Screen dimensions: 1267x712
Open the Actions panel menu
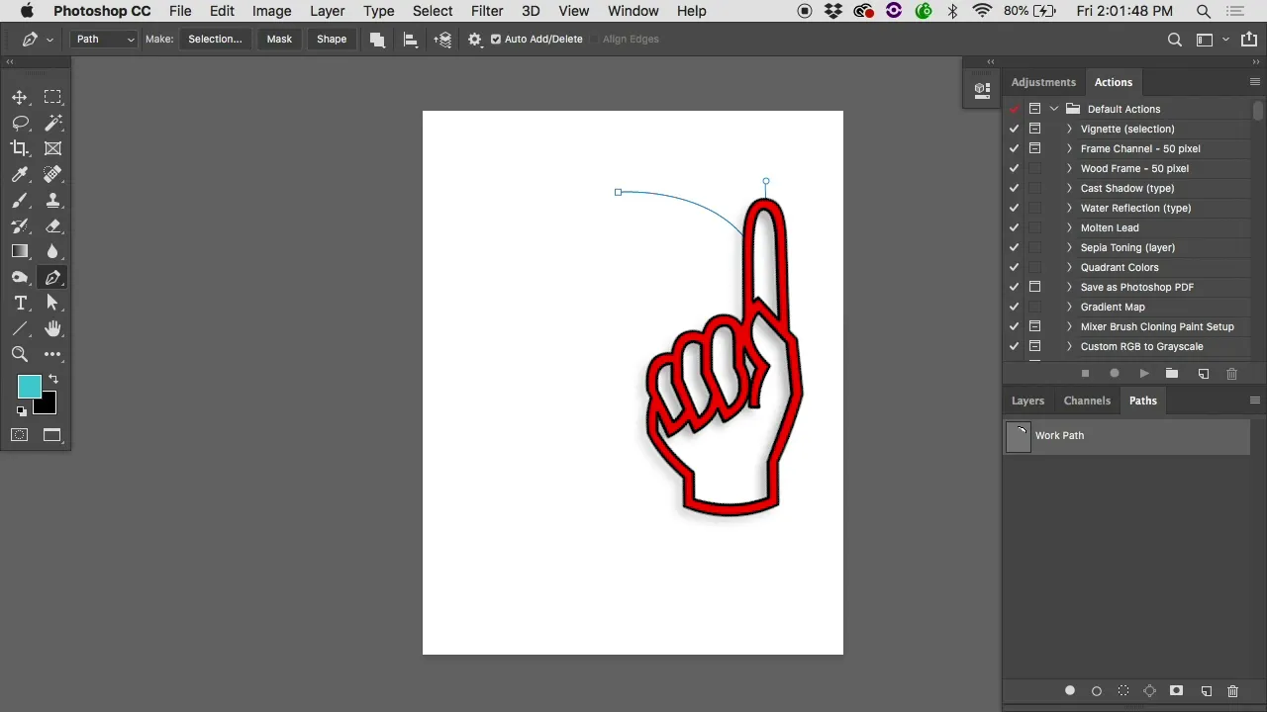pyautogui.click(x=1254, y=82)
